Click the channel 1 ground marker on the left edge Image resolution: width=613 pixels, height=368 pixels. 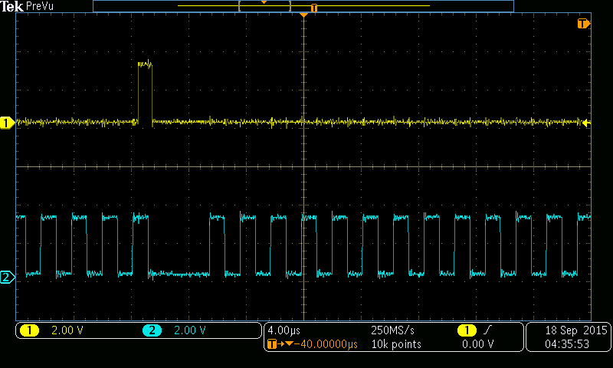[7, 123]
